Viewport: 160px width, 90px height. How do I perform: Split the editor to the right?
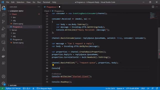pos(153,7)
